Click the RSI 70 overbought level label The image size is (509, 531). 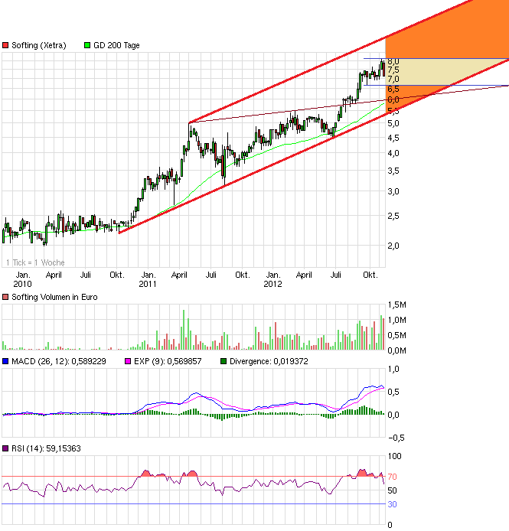(392, 477)
